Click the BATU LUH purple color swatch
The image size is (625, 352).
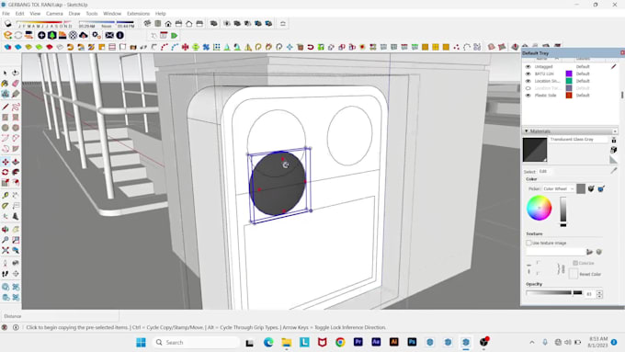point(569,74)
